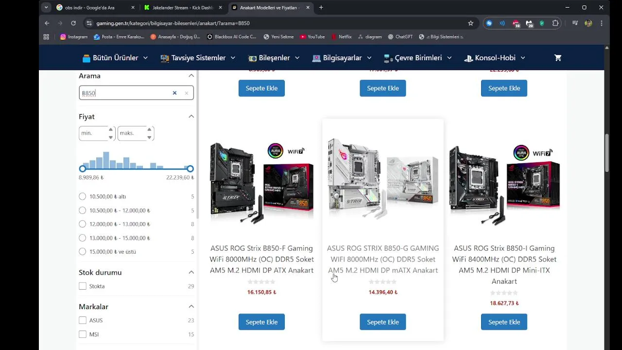Clear the B850 search text with the blue X

pos(174,93)
